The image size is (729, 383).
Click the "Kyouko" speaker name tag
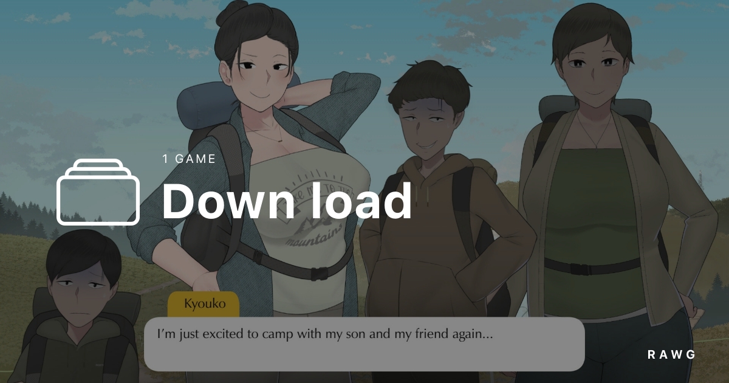(204, 304)
